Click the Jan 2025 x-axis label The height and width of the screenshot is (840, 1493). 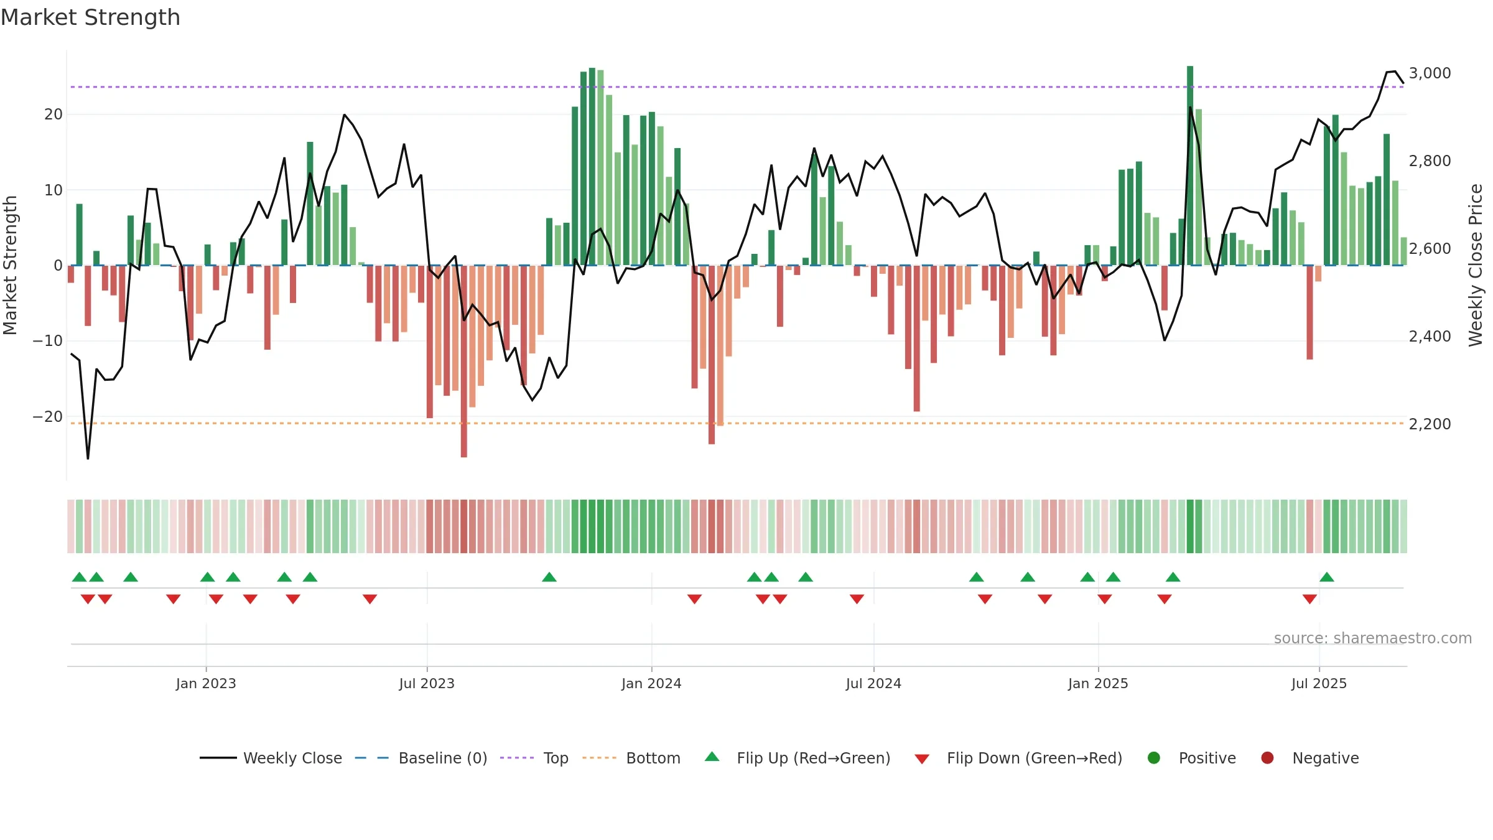tap(1098, 684)
